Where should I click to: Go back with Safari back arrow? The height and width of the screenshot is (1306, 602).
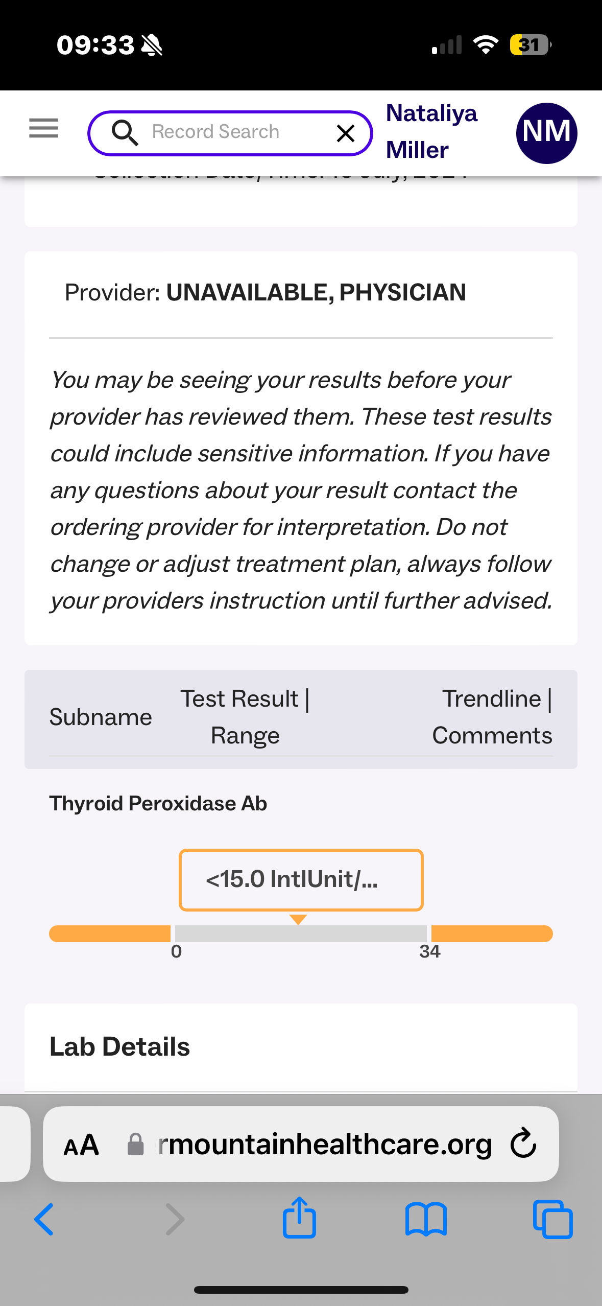pyautogui.click(x=44, y=1219)
